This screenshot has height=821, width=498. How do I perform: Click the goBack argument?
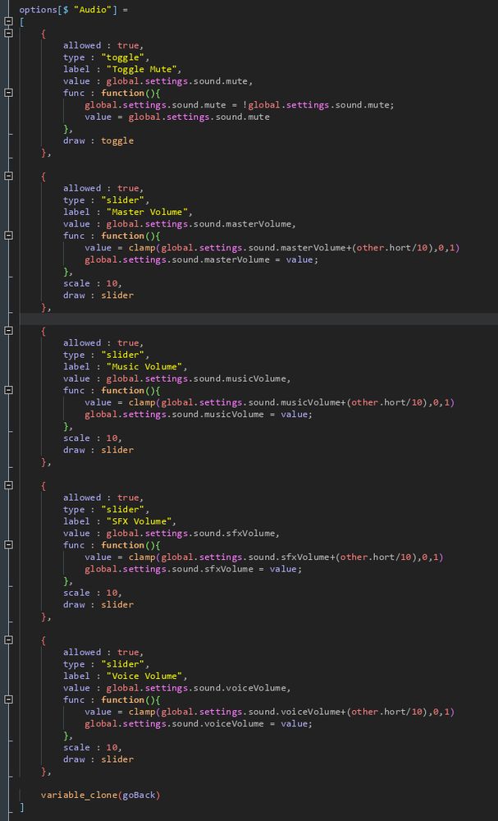[x=139, y=796]
